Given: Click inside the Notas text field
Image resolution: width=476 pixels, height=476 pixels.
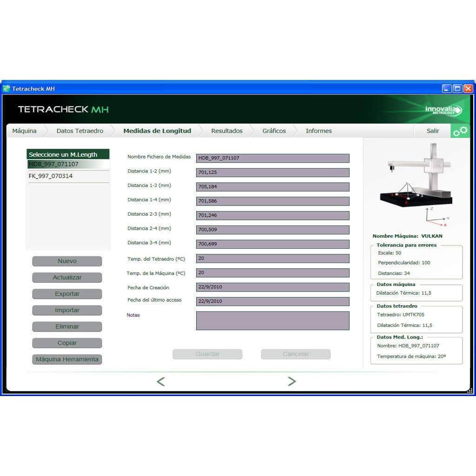Looking at the screenshot, I should point(273,320).
